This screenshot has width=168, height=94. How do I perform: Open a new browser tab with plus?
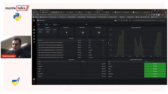[x=151, y=12]
